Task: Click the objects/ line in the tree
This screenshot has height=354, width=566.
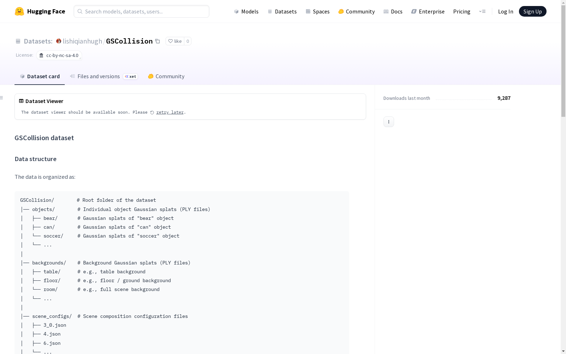Action: pos(115,209)
